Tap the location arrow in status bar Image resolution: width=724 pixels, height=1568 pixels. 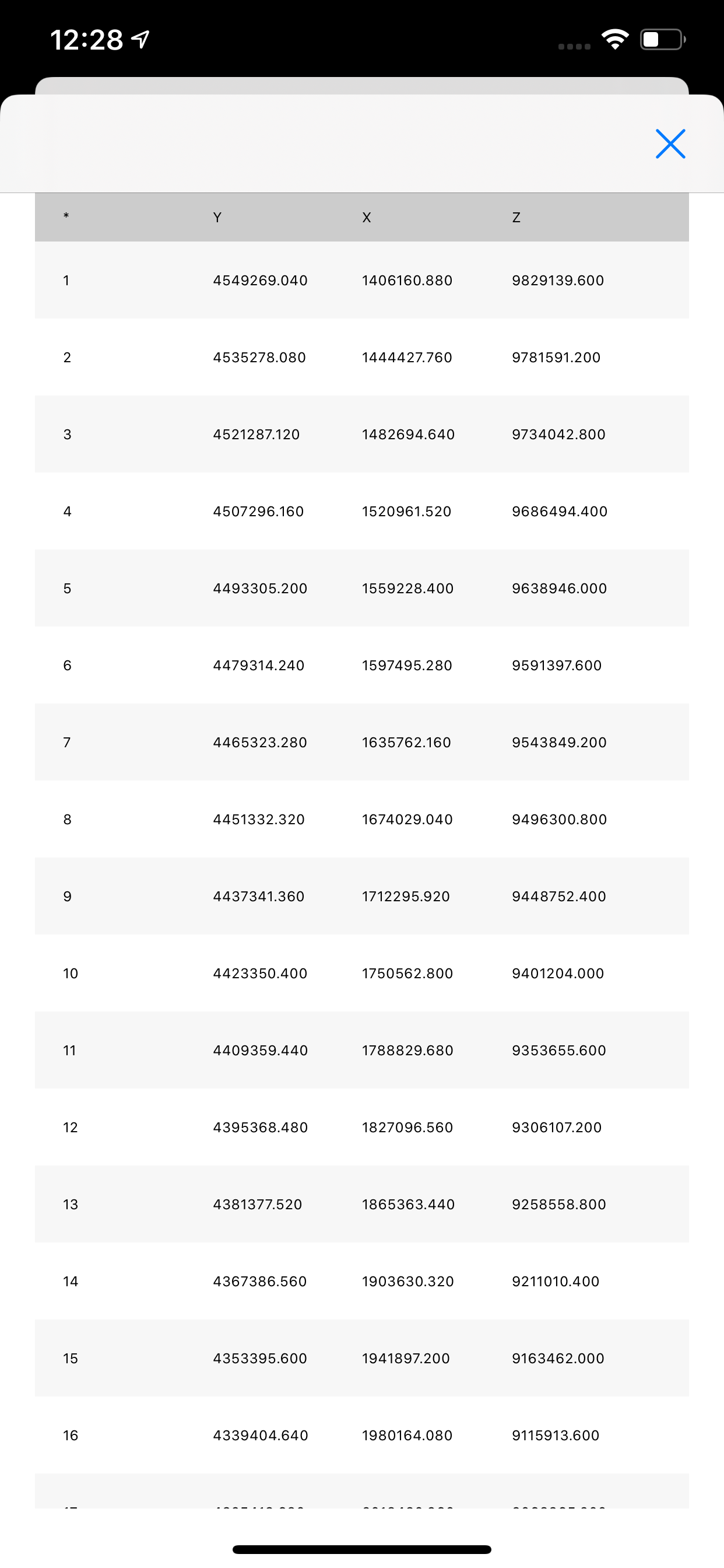pos(140,40)
